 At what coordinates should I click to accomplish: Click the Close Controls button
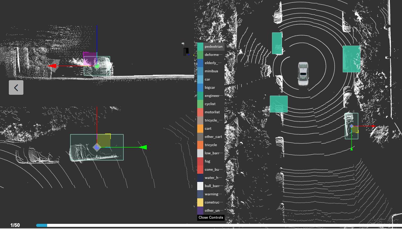coord(211,217)
